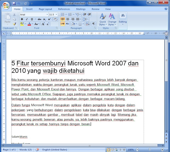Screen dimensions: 170x152
Task: Sort text alphabetically
Action: tap(88, 24)
